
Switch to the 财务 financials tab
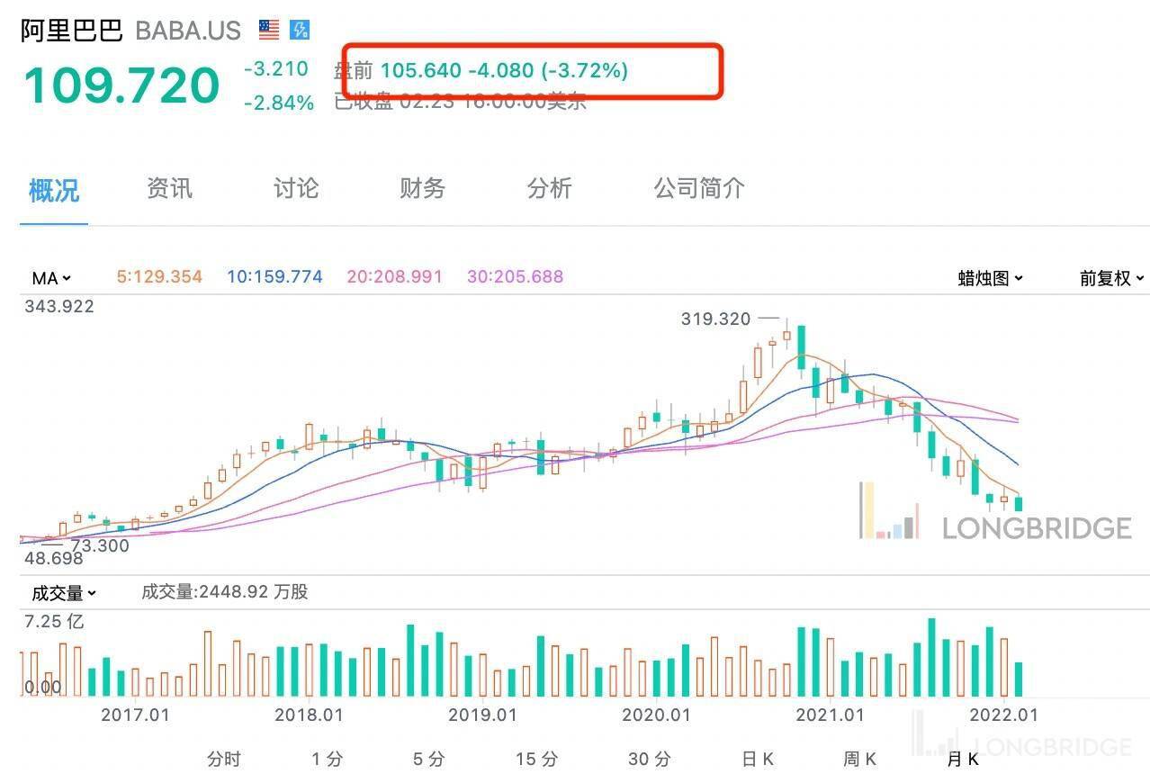coord(420,189)
